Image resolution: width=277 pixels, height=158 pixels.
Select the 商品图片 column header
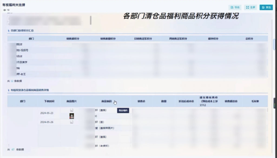[72, 101]
